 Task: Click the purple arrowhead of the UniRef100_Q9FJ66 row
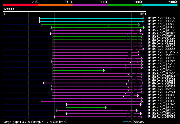(141, 31)
